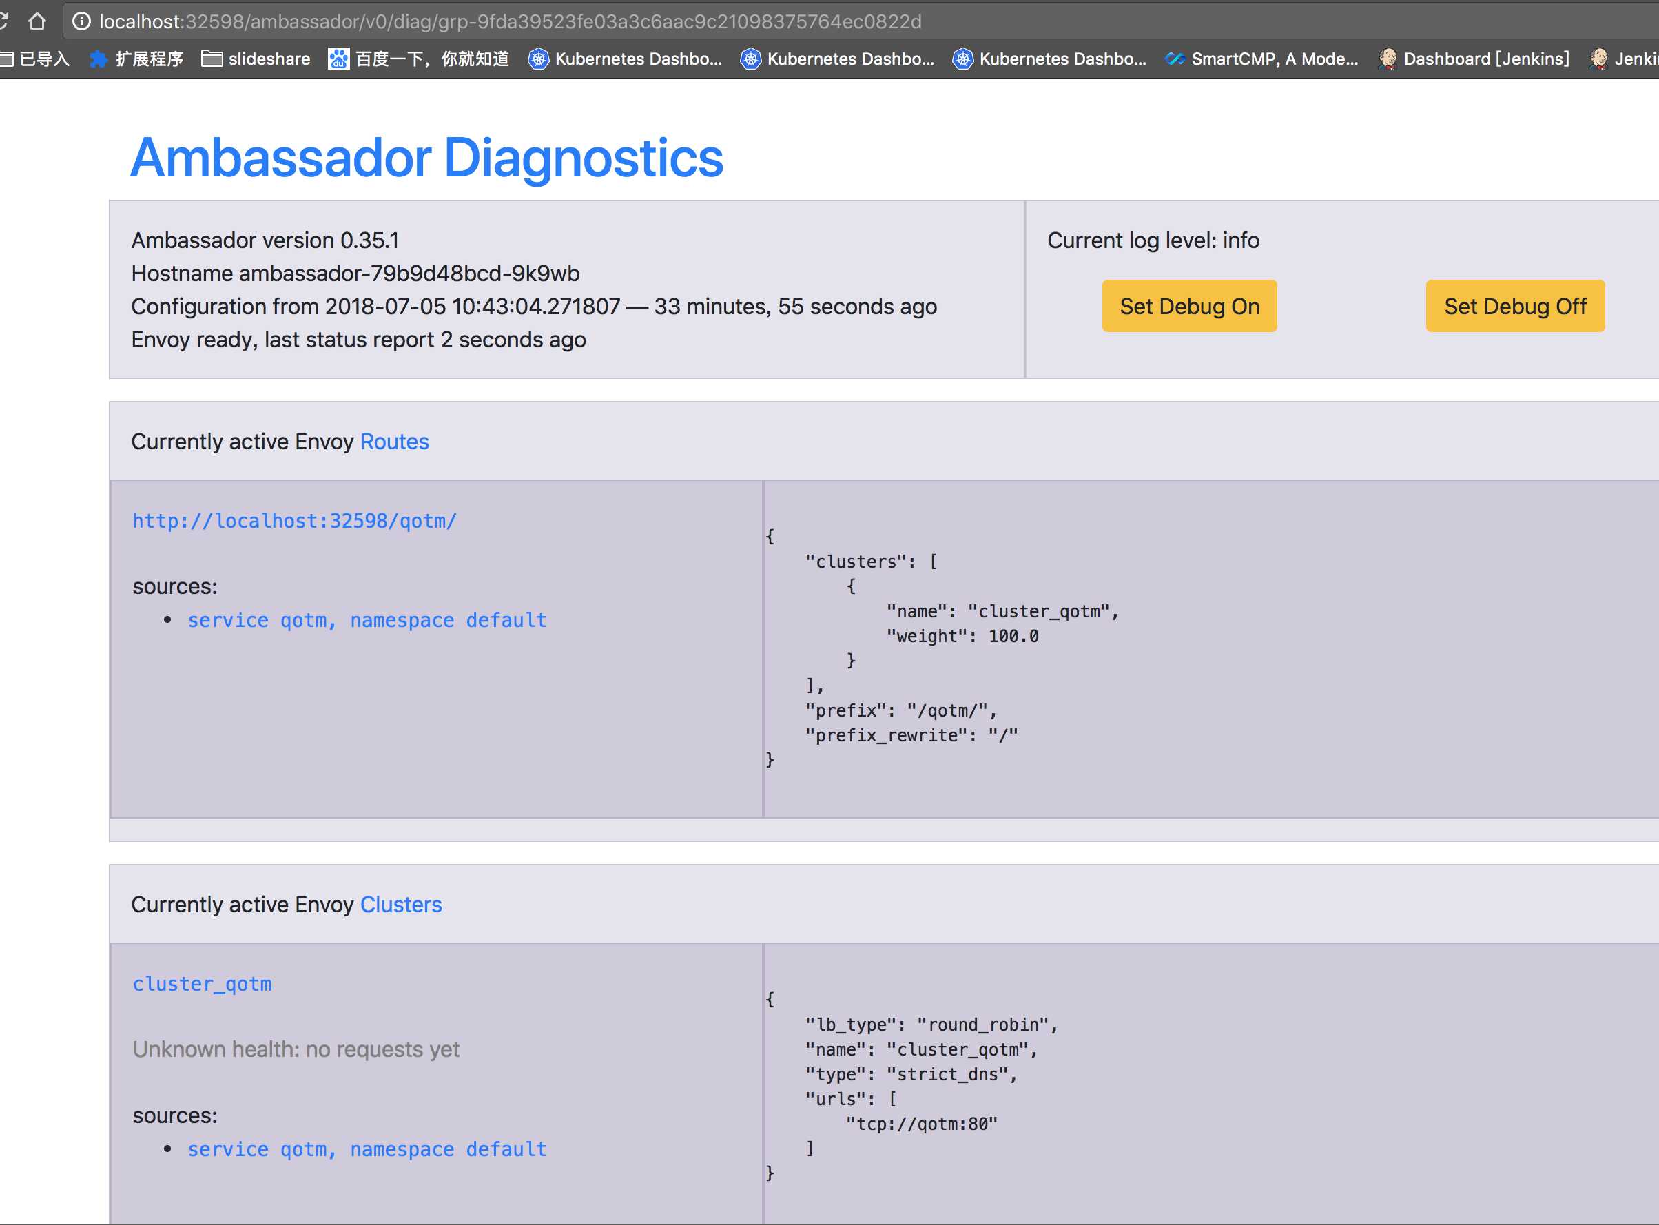Open the Dashboard [Jenkins] bookmark
The width and height of the screenshot is (1659, 1225).
click(x=1474, y=59)
